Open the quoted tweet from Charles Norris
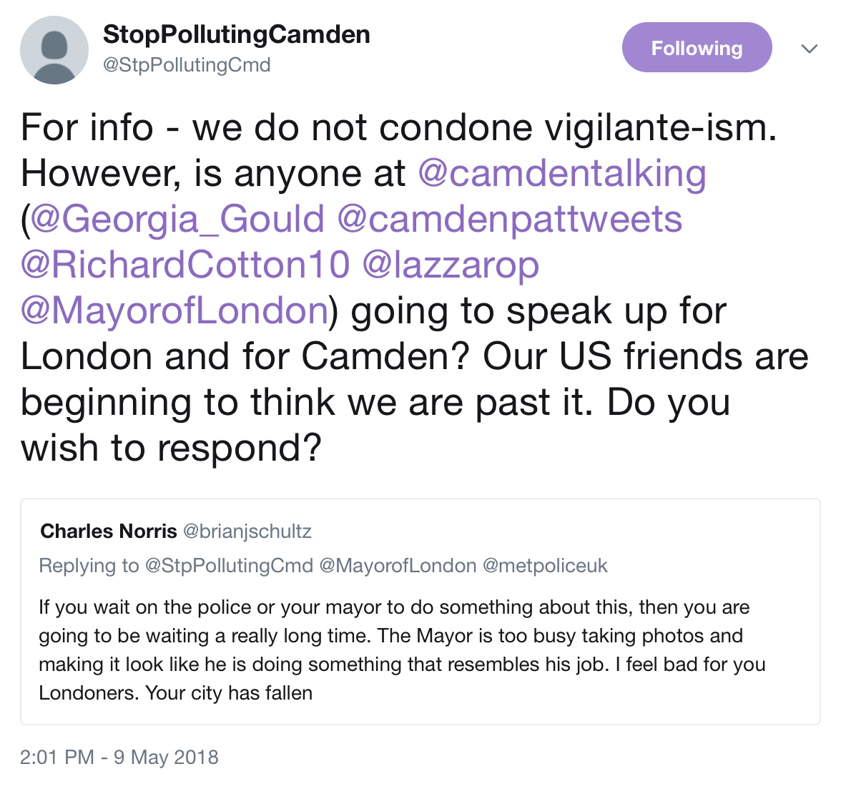The height and width of the screenshot is (794, 851). pyautogui.click(x=420, y=612)
